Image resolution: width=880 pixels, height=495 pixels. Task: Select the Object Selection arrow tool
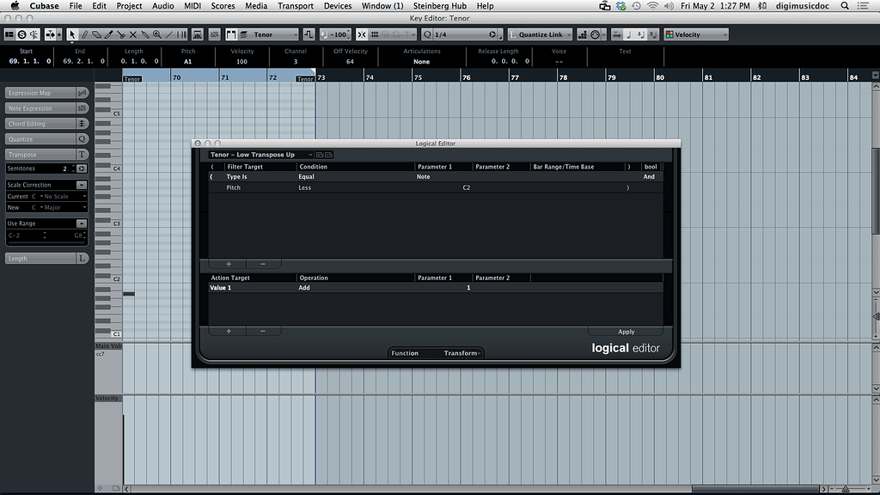click(72, 34)
